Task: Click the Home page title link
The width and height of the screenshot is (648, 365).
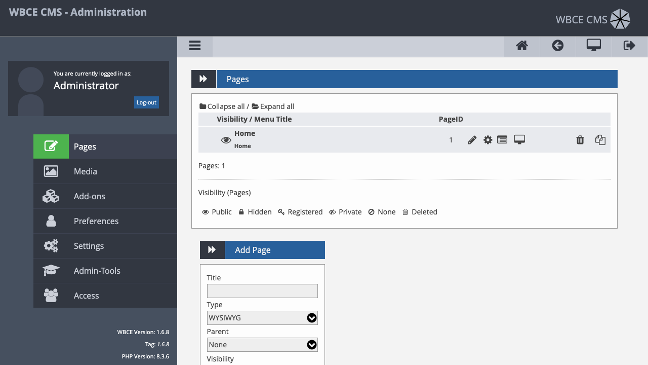Action: pos(245,133)
